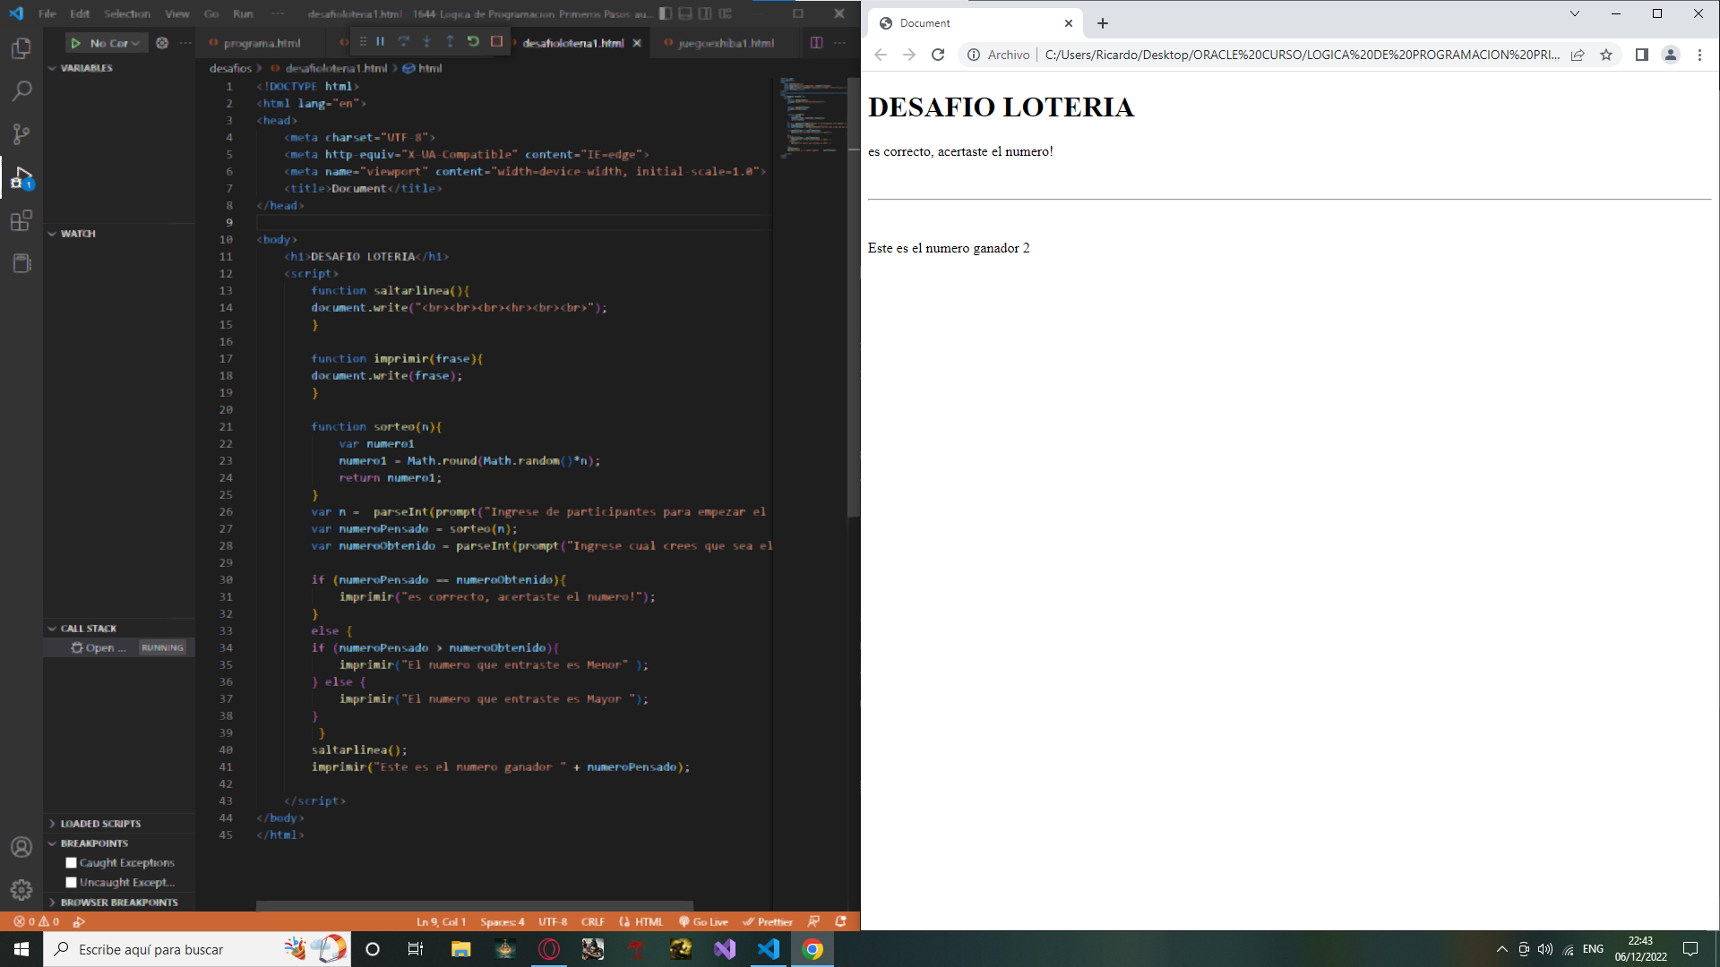The height and width of the screenshot is (967, 1720).
Task: Click Ln 9, Col 1 in status bar
Action: (x=441, y=921)
